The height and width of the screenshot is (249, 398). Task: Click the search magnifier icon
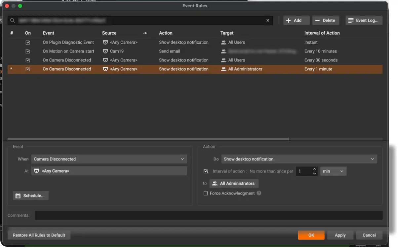[x=13, y=20]
